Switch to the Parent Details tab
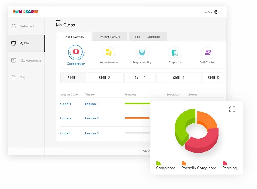The height and width of the screenshot is (189, 257). coord(110,37)
